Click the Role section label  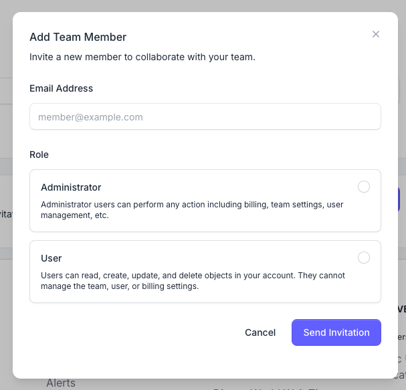click(x=39, y=155)
